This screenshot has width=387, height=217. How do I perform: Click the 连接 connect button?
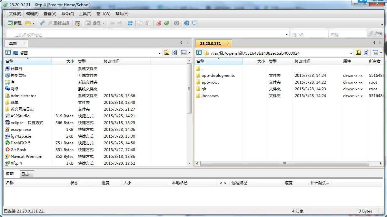[376, 33]
